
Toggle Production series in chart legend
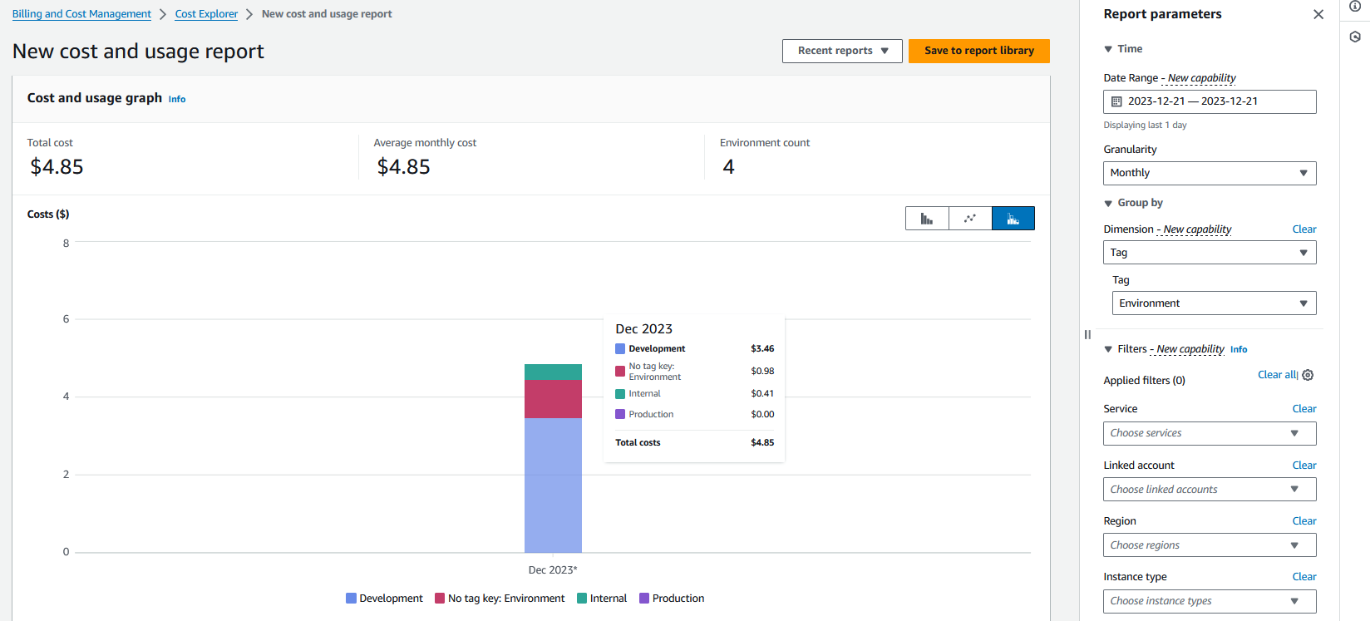pos(672,599)
